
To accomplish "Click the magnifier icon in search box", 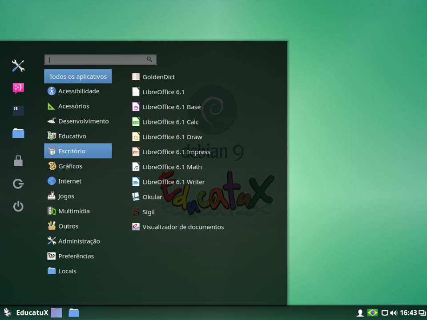I will pos(149,59).
